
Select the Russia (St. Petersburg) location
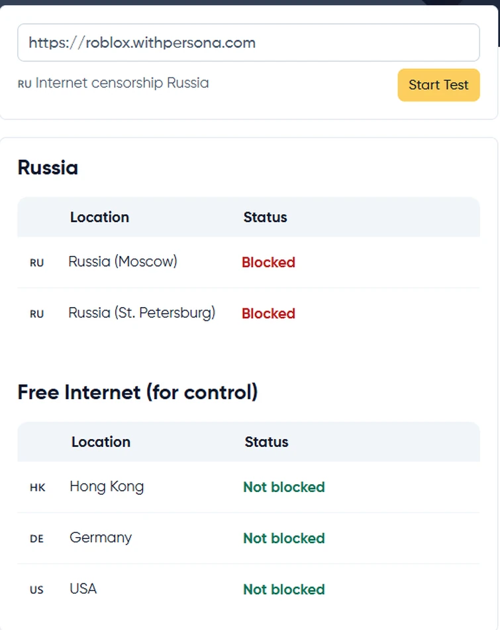[x=142, y=313]
